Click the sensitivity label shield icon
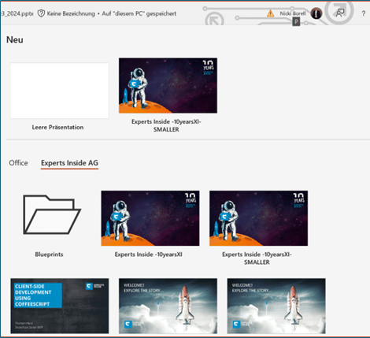This screenshot has width=370, height=338. tap(41, 13)
